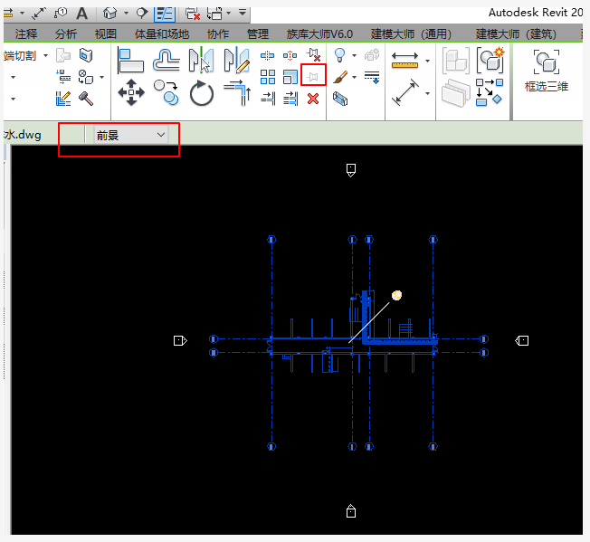Open the 注释 ribbon tab

26,33
